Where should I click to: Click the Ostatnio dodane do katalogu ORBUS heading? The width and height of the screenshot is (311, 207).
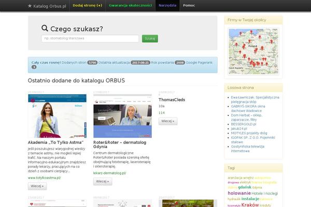click(76, 81)
